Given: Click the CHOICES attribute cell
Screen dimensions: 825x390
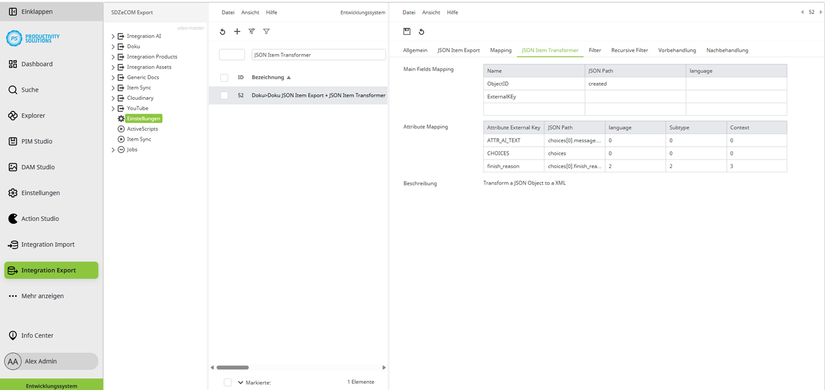Looking at the screenshot, I should 514,153.
